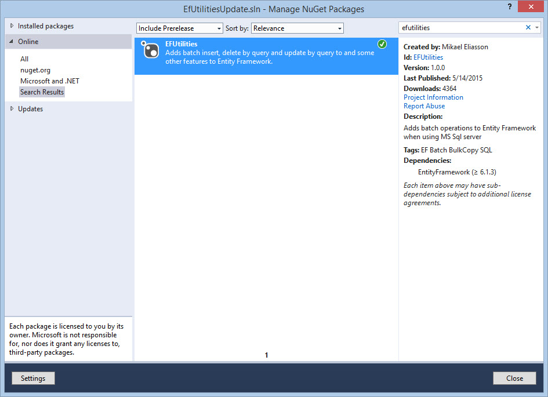
Task: Click the EntityFramework (≥ 6.1.3) dependency text
Action: (457, 172)
